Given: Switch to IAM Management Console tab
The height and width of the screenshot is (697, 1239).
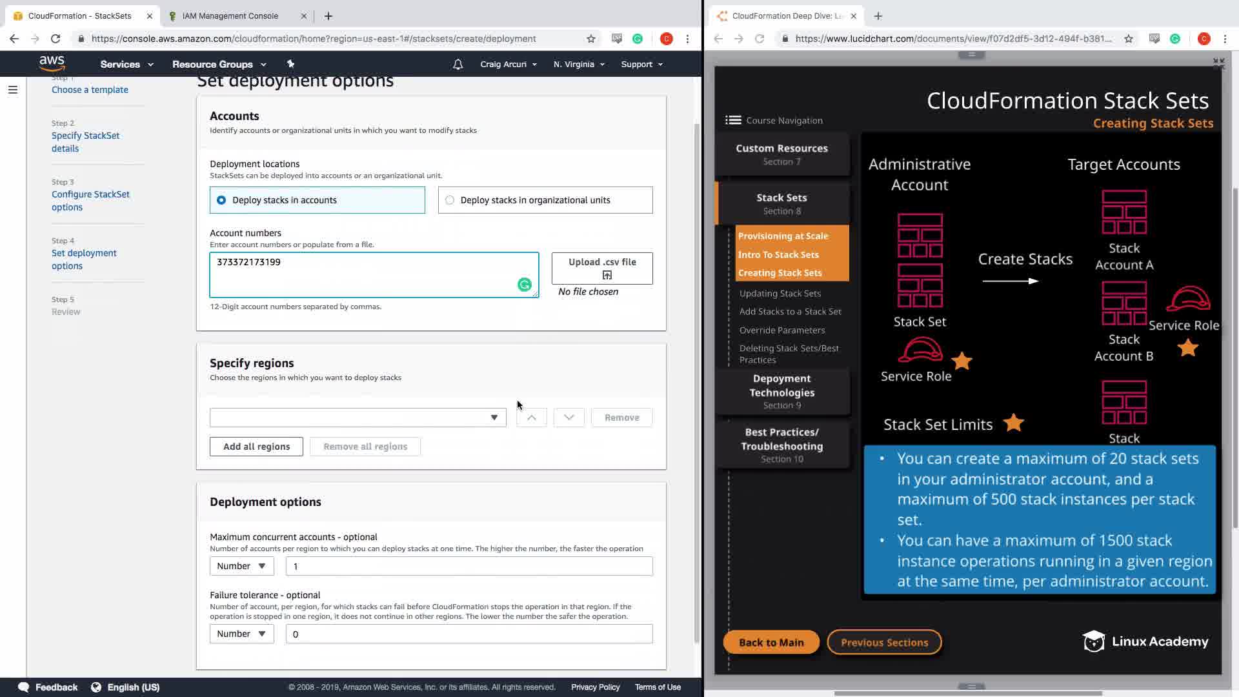Looking at the screenshot, I should (230, 16).
